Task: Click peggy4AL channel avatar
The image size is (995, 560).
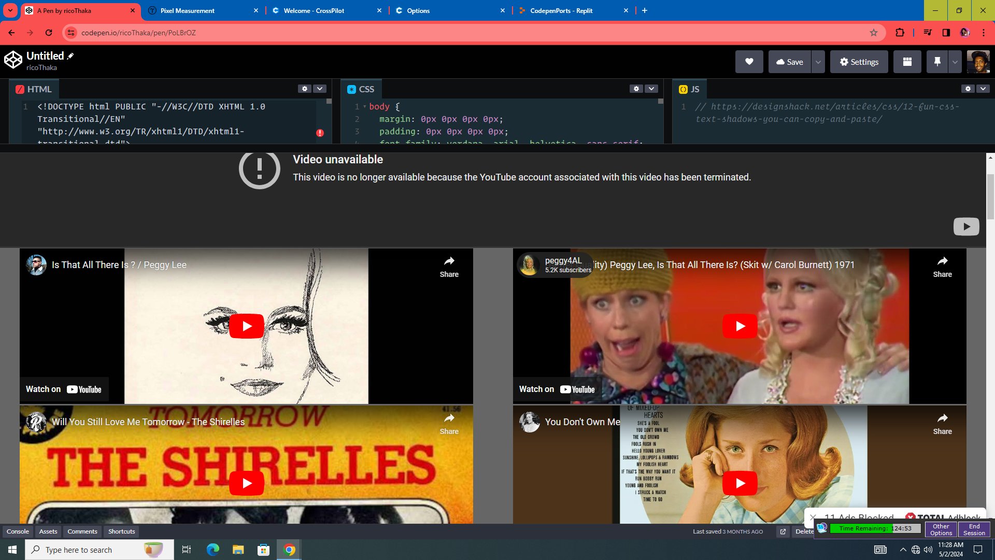Action: click(x=529, y=265)
